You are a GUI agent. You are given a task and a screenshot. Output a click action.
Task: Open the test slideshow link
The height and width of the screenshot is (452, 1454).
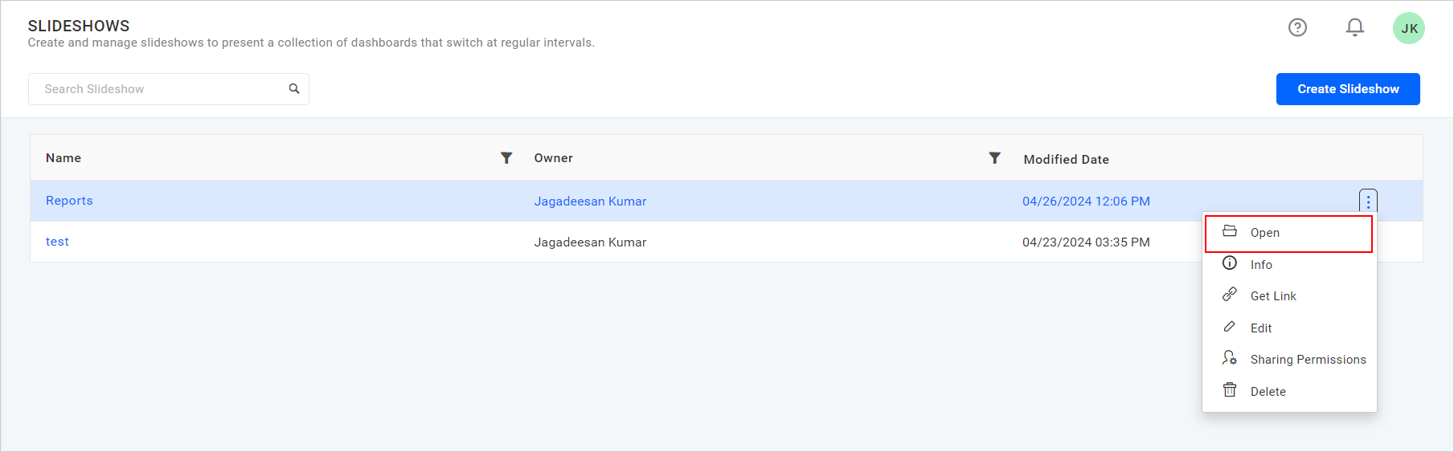(57, 242)
